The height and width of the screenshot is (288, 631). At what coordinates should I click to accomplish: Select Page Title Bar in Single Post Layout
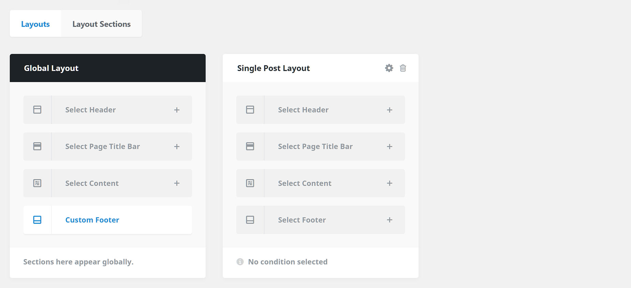click(321, 147)
